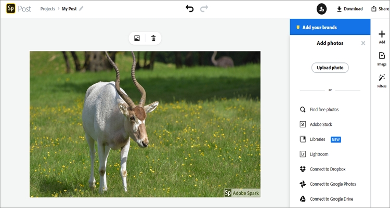The image size is (390, 208).
Task: Click the Lr Lightroom icon
Action: tap(303, 154)
